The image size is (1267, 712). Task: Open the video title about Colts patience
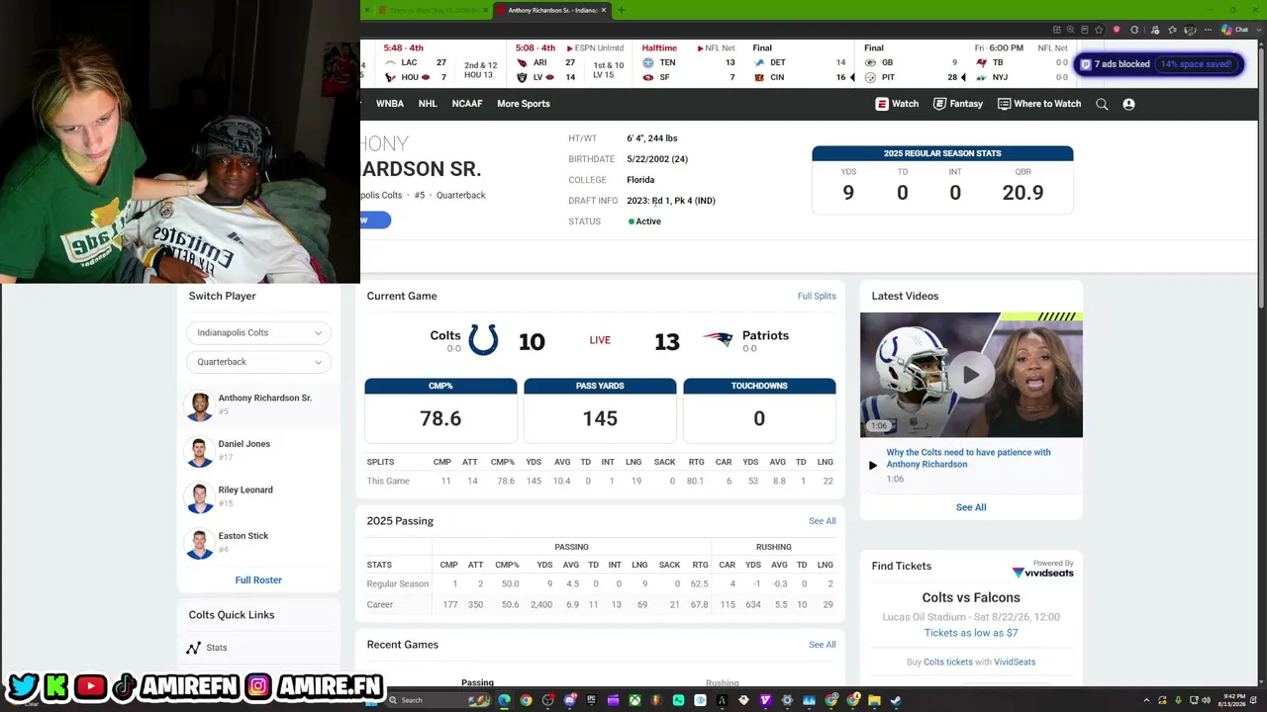(968, 458)
